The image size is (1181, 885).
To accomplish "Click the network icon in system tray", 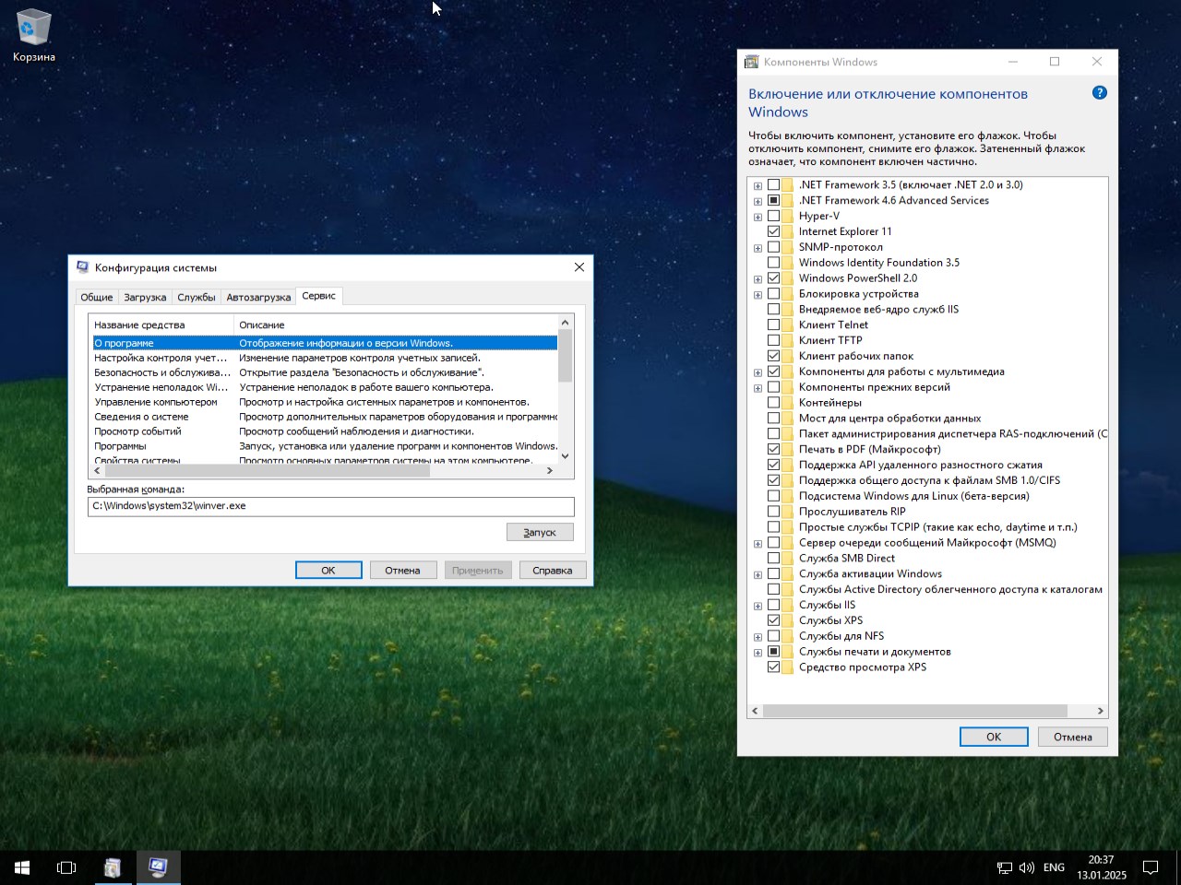I will tap(1005, 867).
